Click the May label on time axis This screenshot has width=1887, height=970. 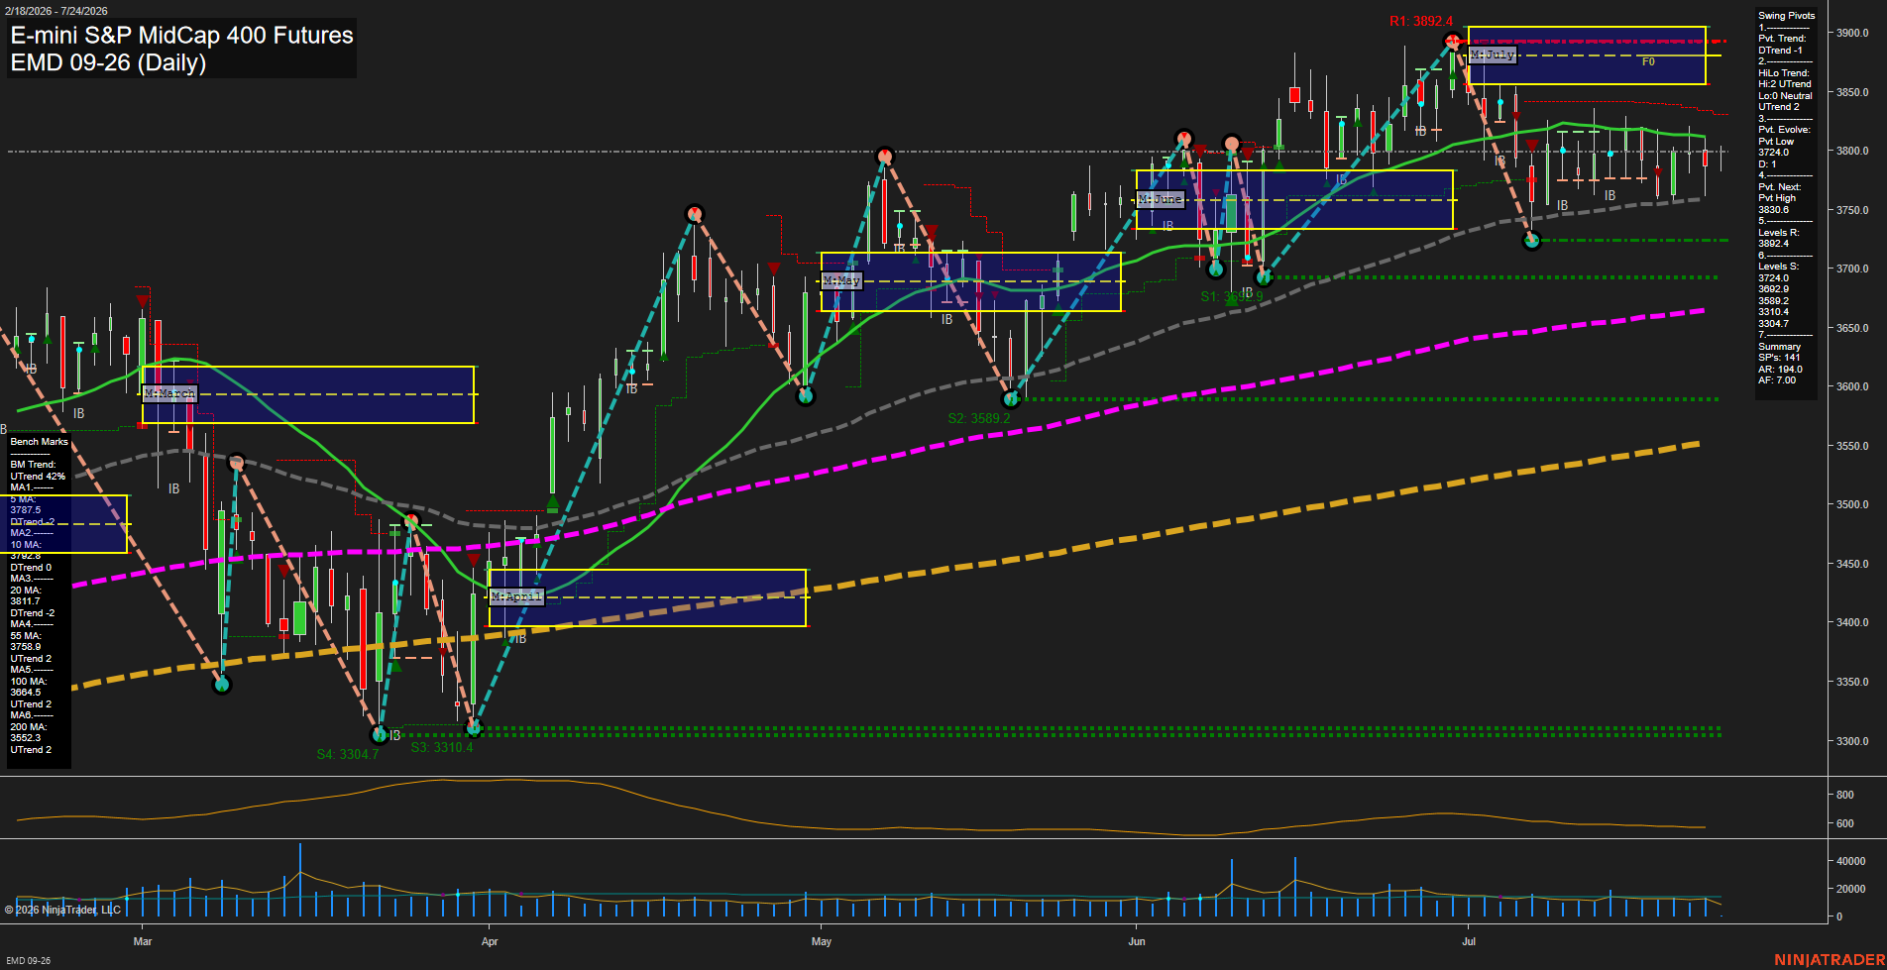[x=822, y=941]
